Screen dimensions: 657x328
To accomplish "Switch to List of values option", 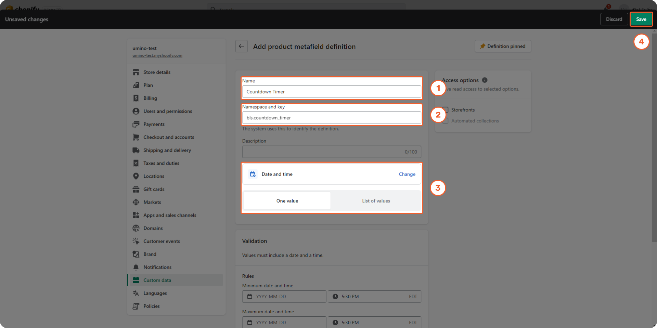I will coord(376,201).
